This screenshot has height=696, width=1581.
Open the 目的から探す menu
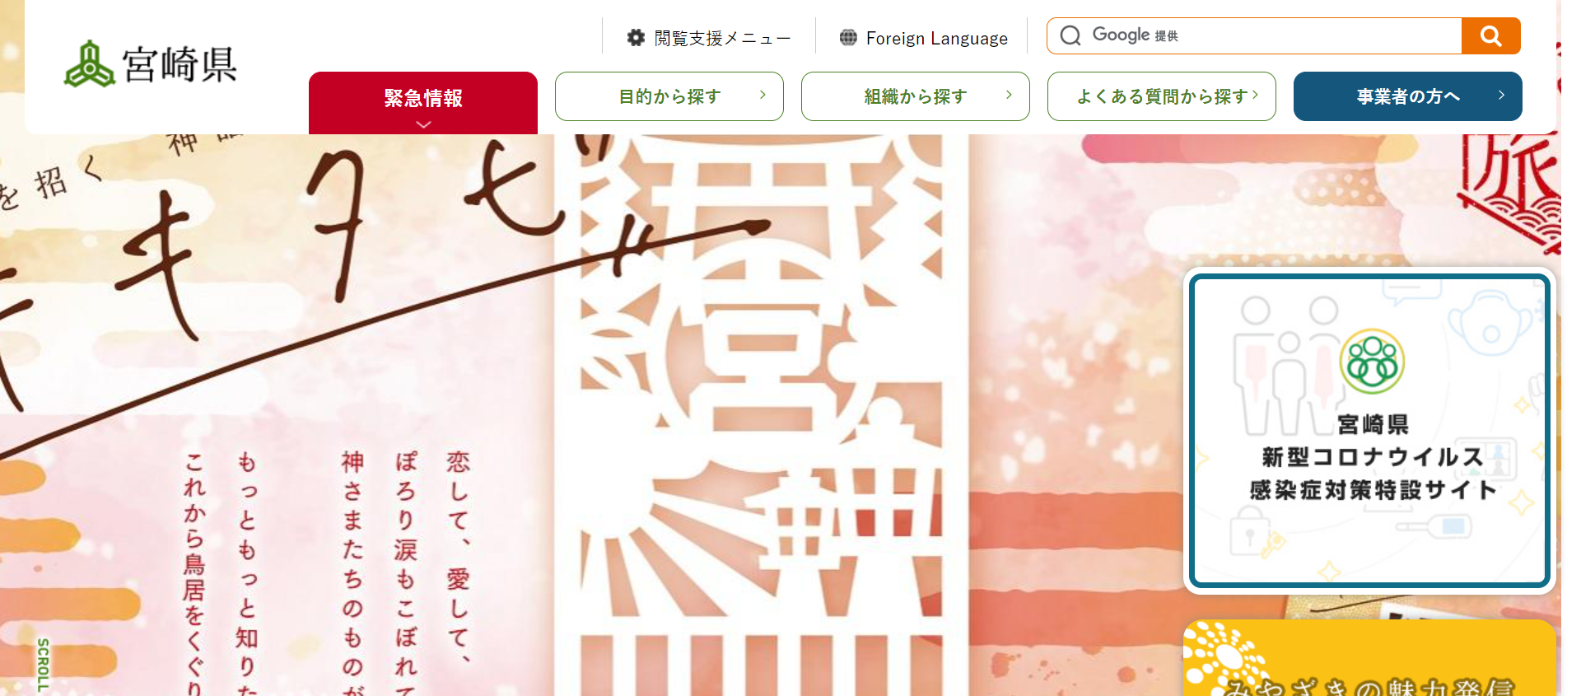[669, 96]
